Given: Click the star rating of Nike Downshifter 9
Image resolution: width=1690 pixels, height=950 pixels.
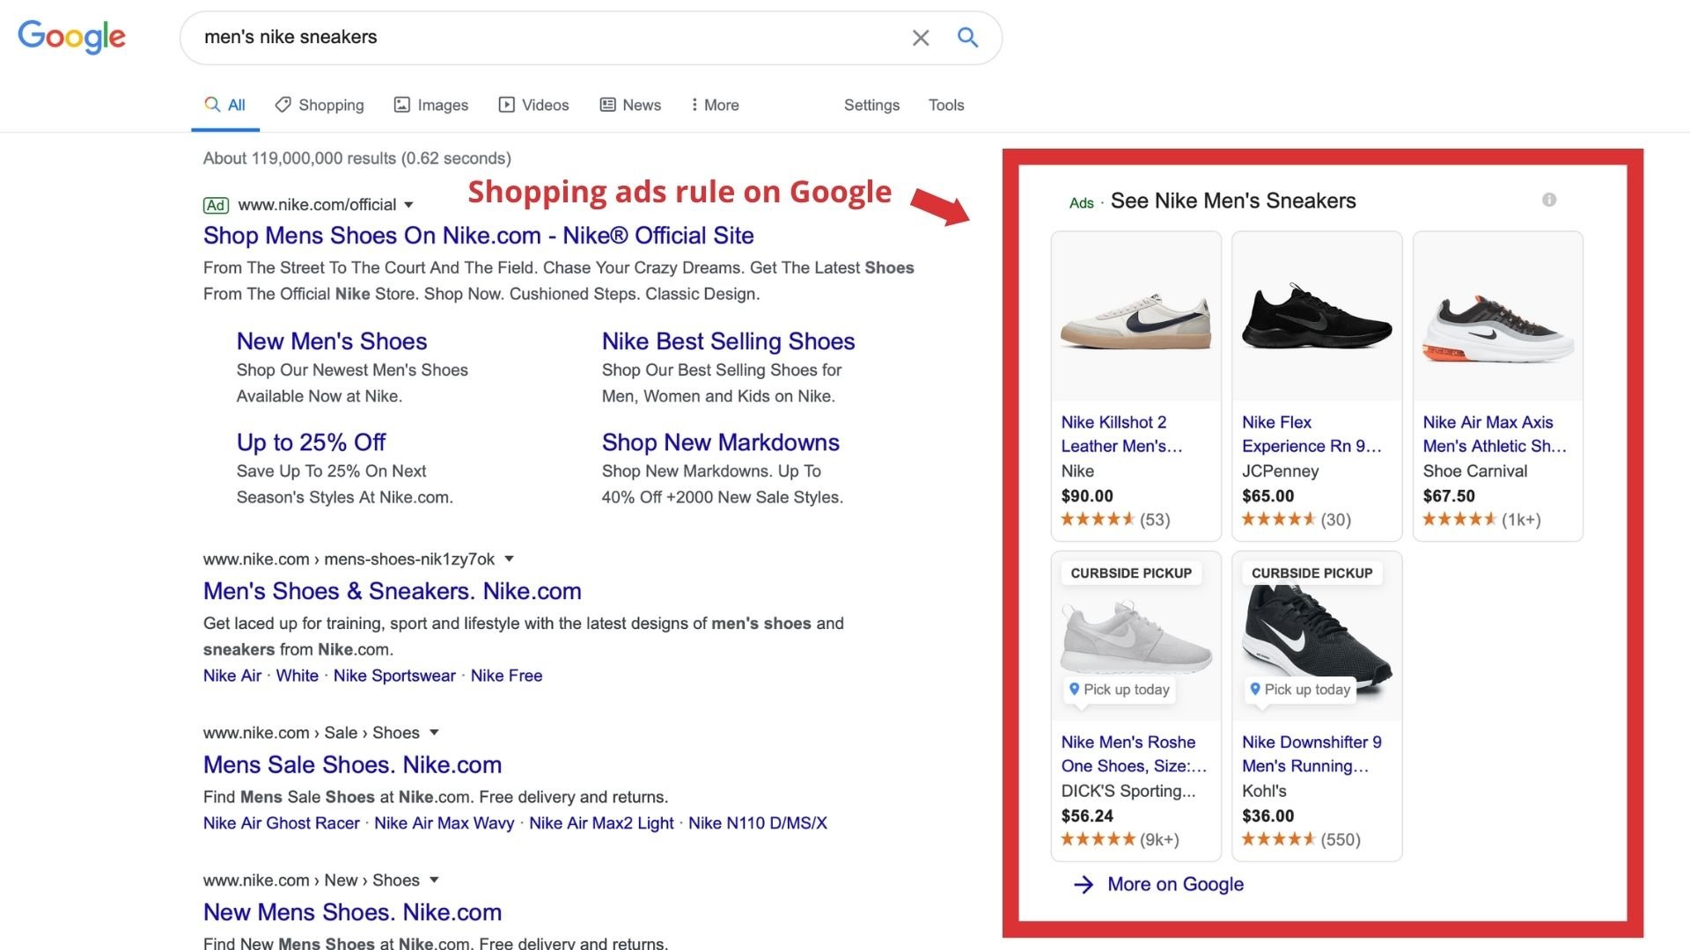Looking at the screenshot, I should (x=1279, y=839).
